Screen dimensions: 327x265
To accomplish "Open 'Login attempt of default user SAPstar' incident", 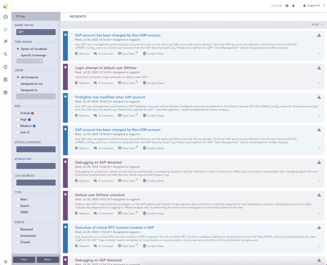I will point(106,68).
